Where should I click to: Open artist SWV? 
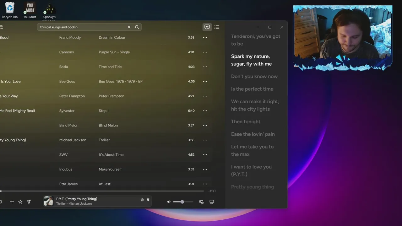[x=63, y=154]
